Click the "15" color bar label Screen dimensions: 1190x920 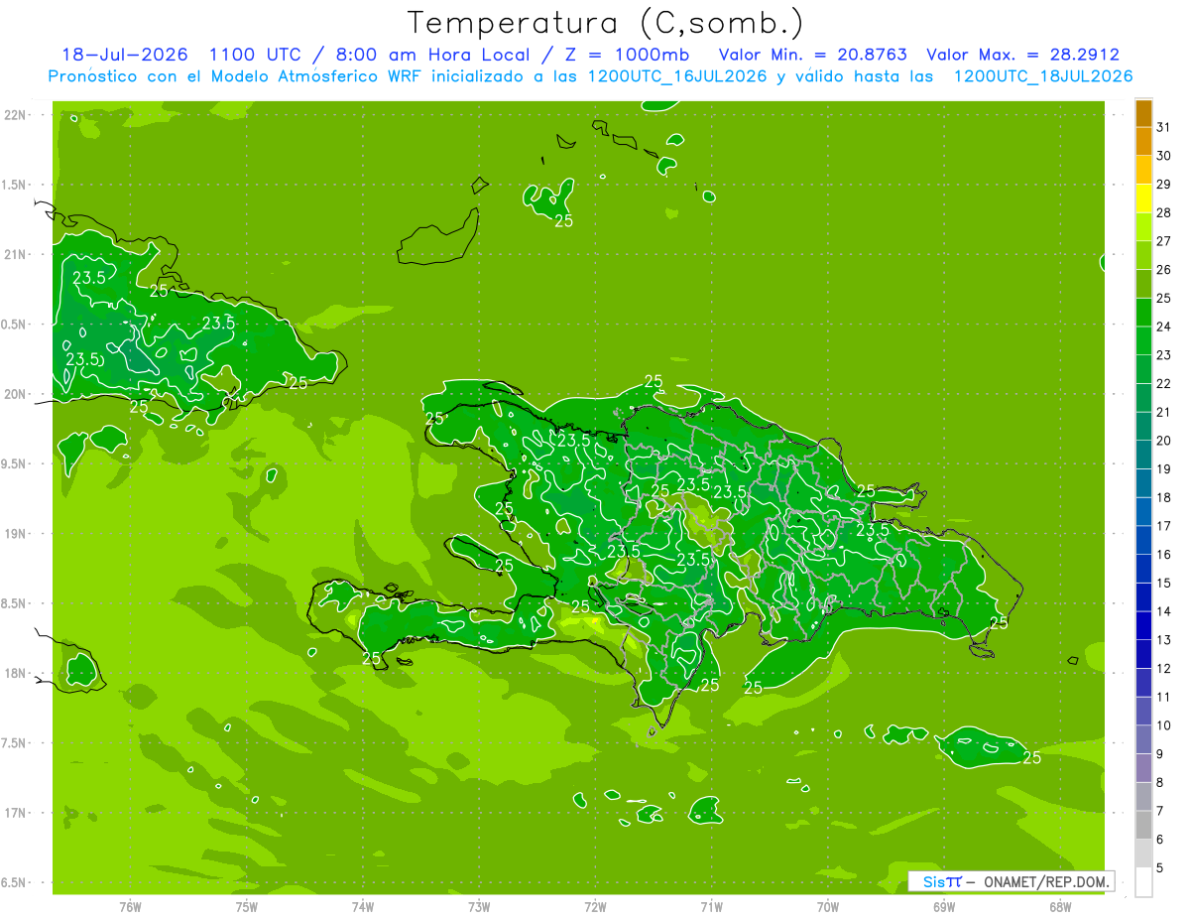(x=1164, y=584)
